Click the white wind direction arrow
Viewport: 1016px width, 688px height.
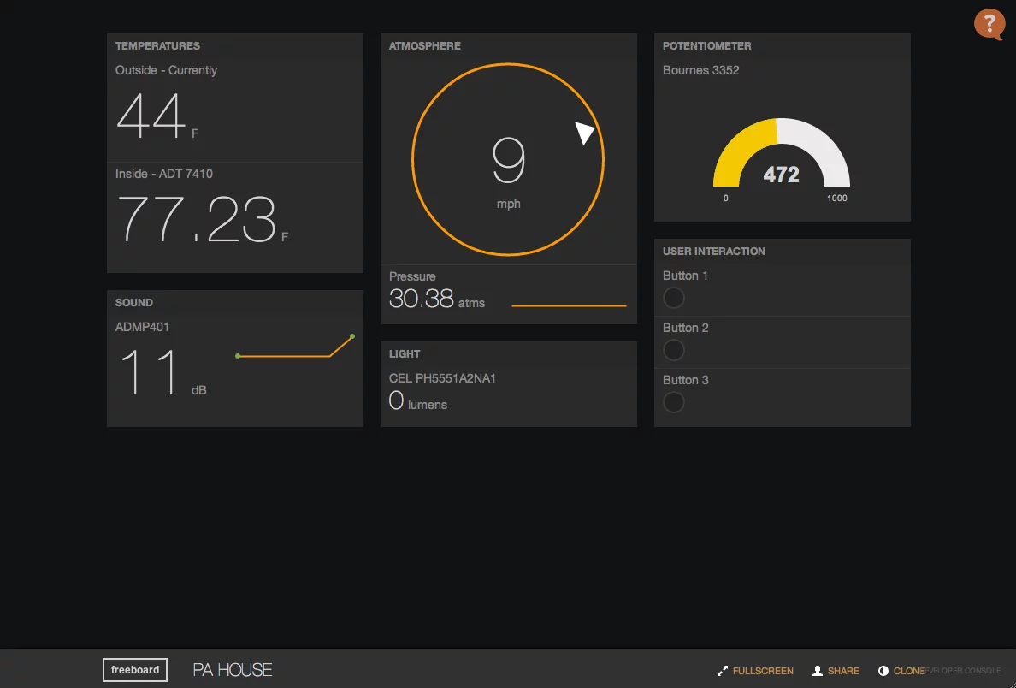click(x=585, y=132)
